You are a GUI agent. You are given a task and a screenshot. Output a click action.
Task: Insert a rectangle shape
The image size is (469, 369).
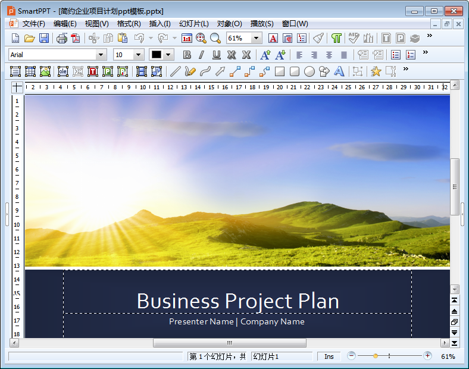click(280, 71)
